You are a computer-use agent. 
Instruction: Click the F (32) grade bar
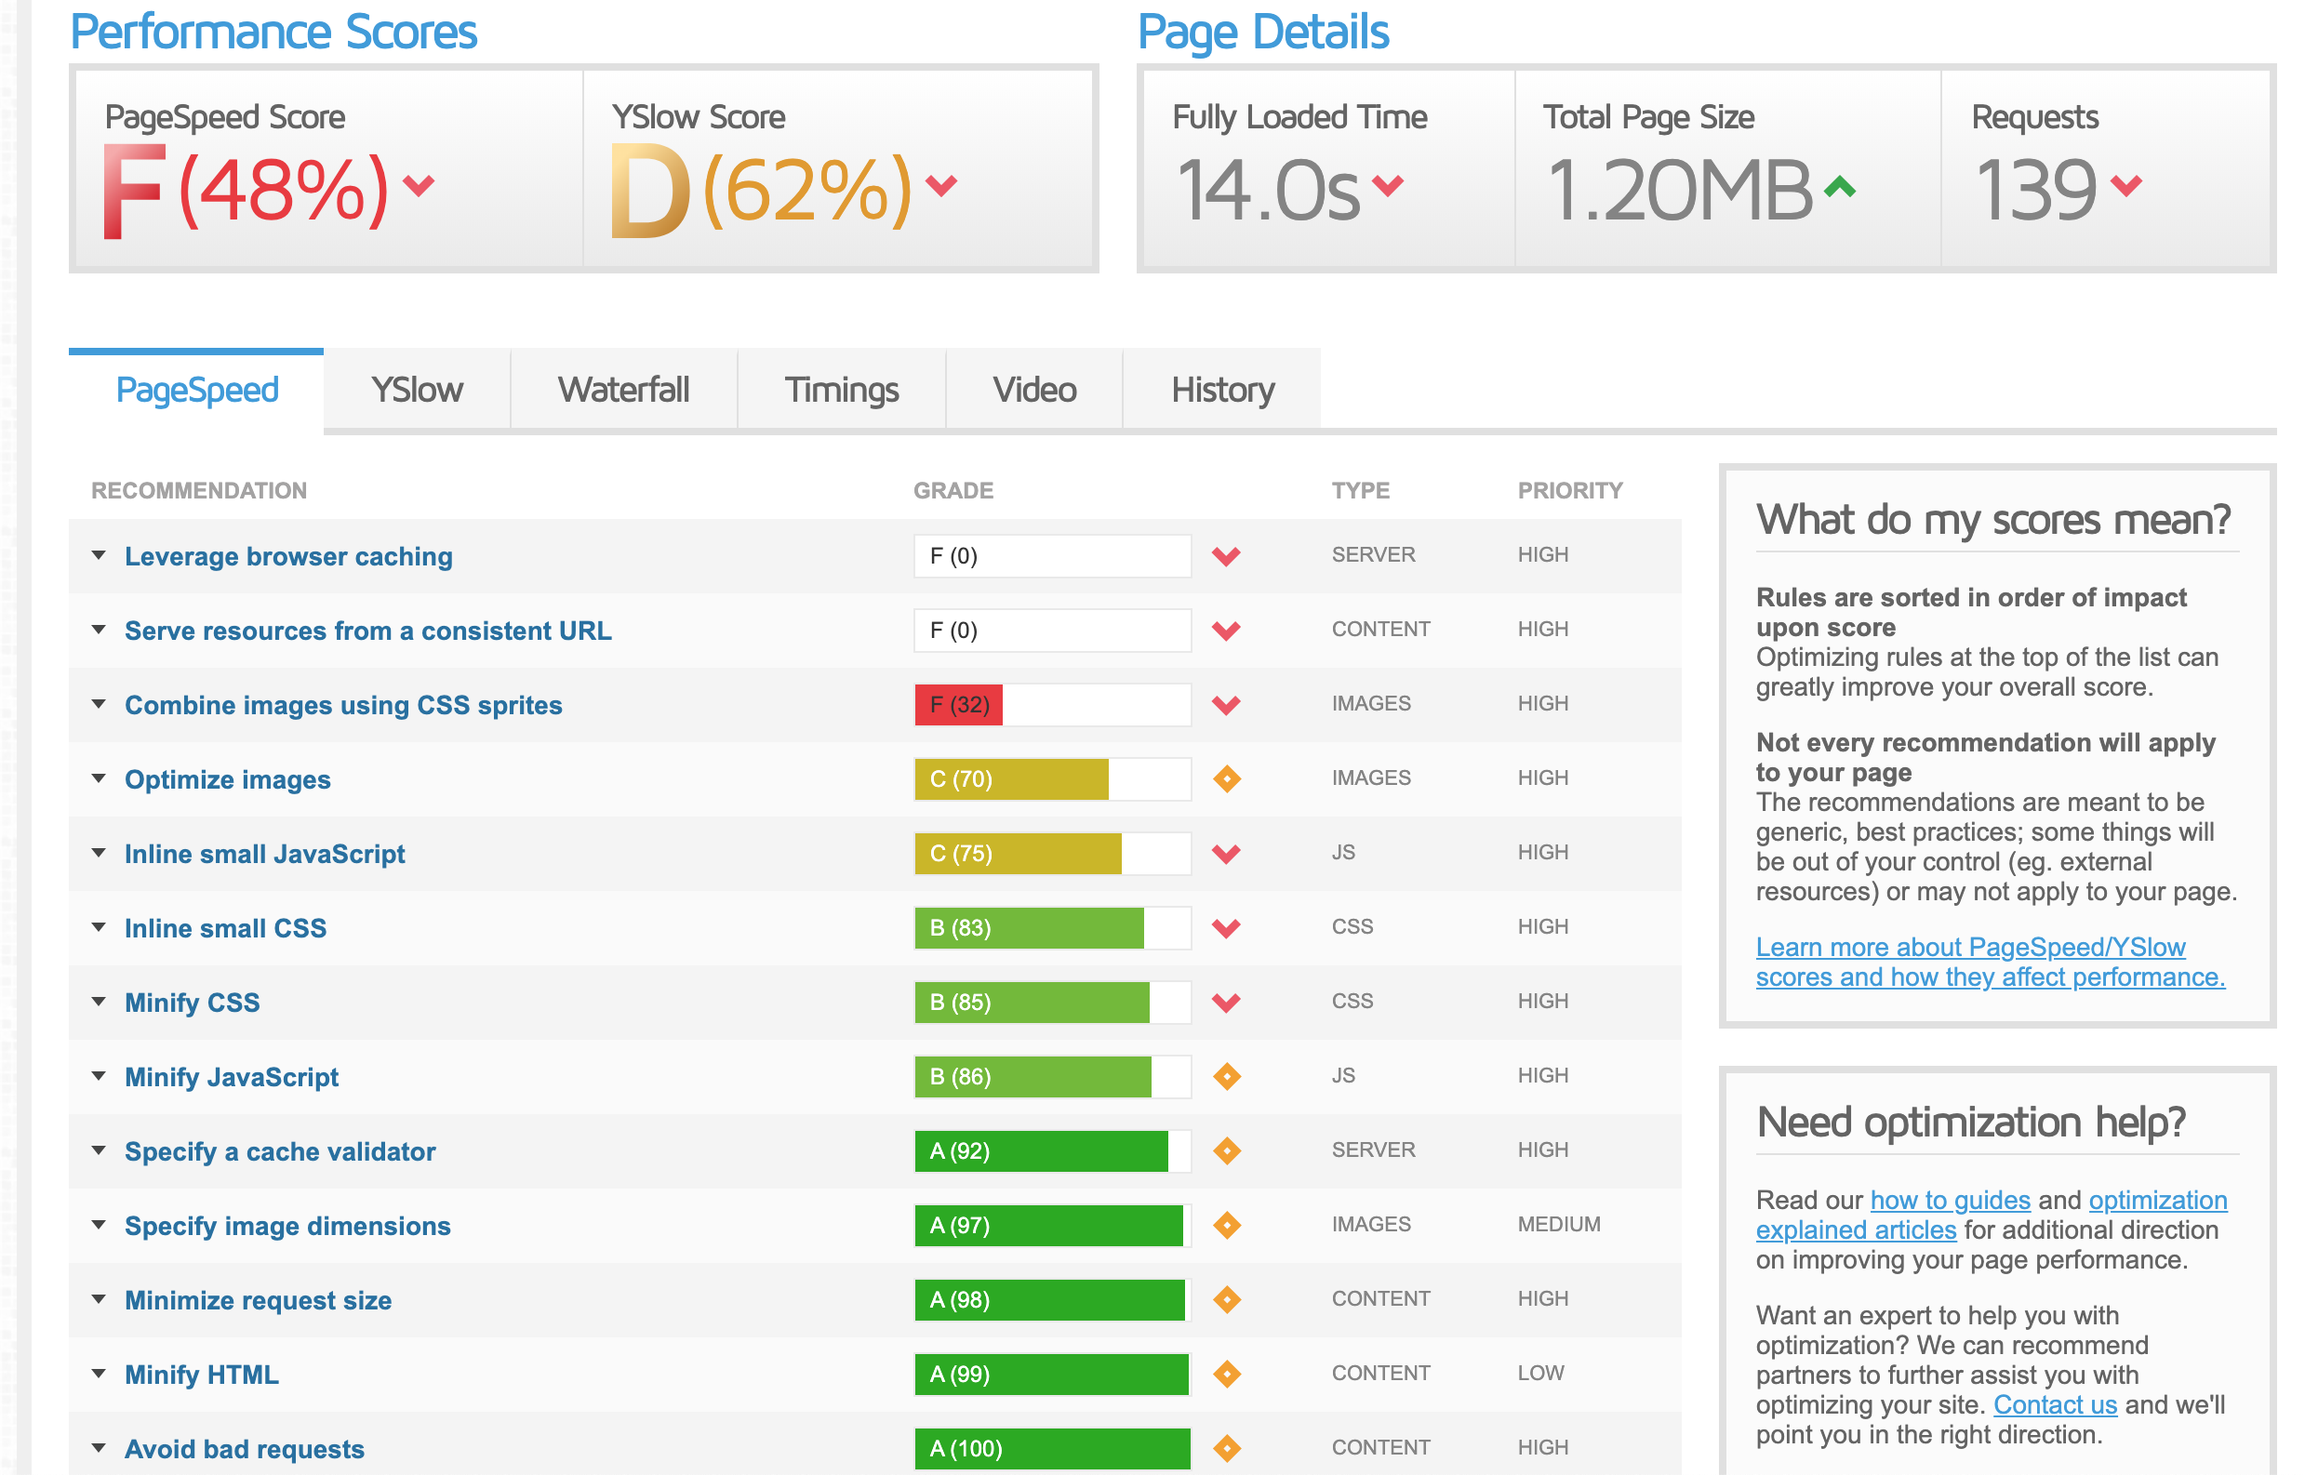point(1052,705)
